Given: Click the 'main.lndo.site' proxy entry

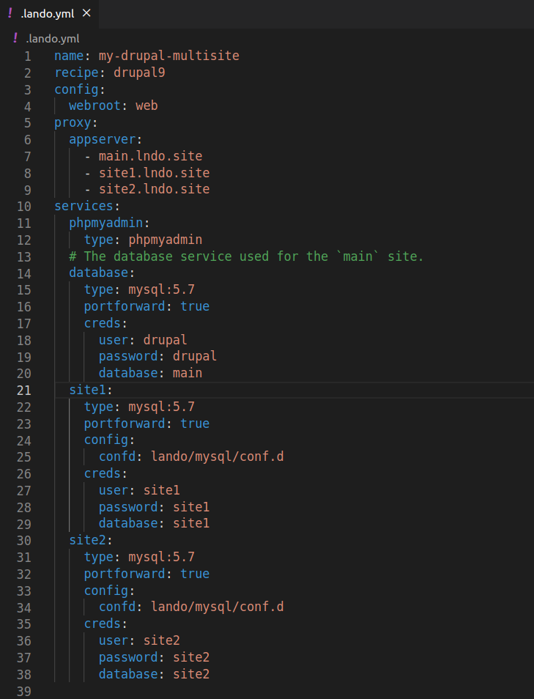Looking at the screenshot, I should [x=150, y=156].
